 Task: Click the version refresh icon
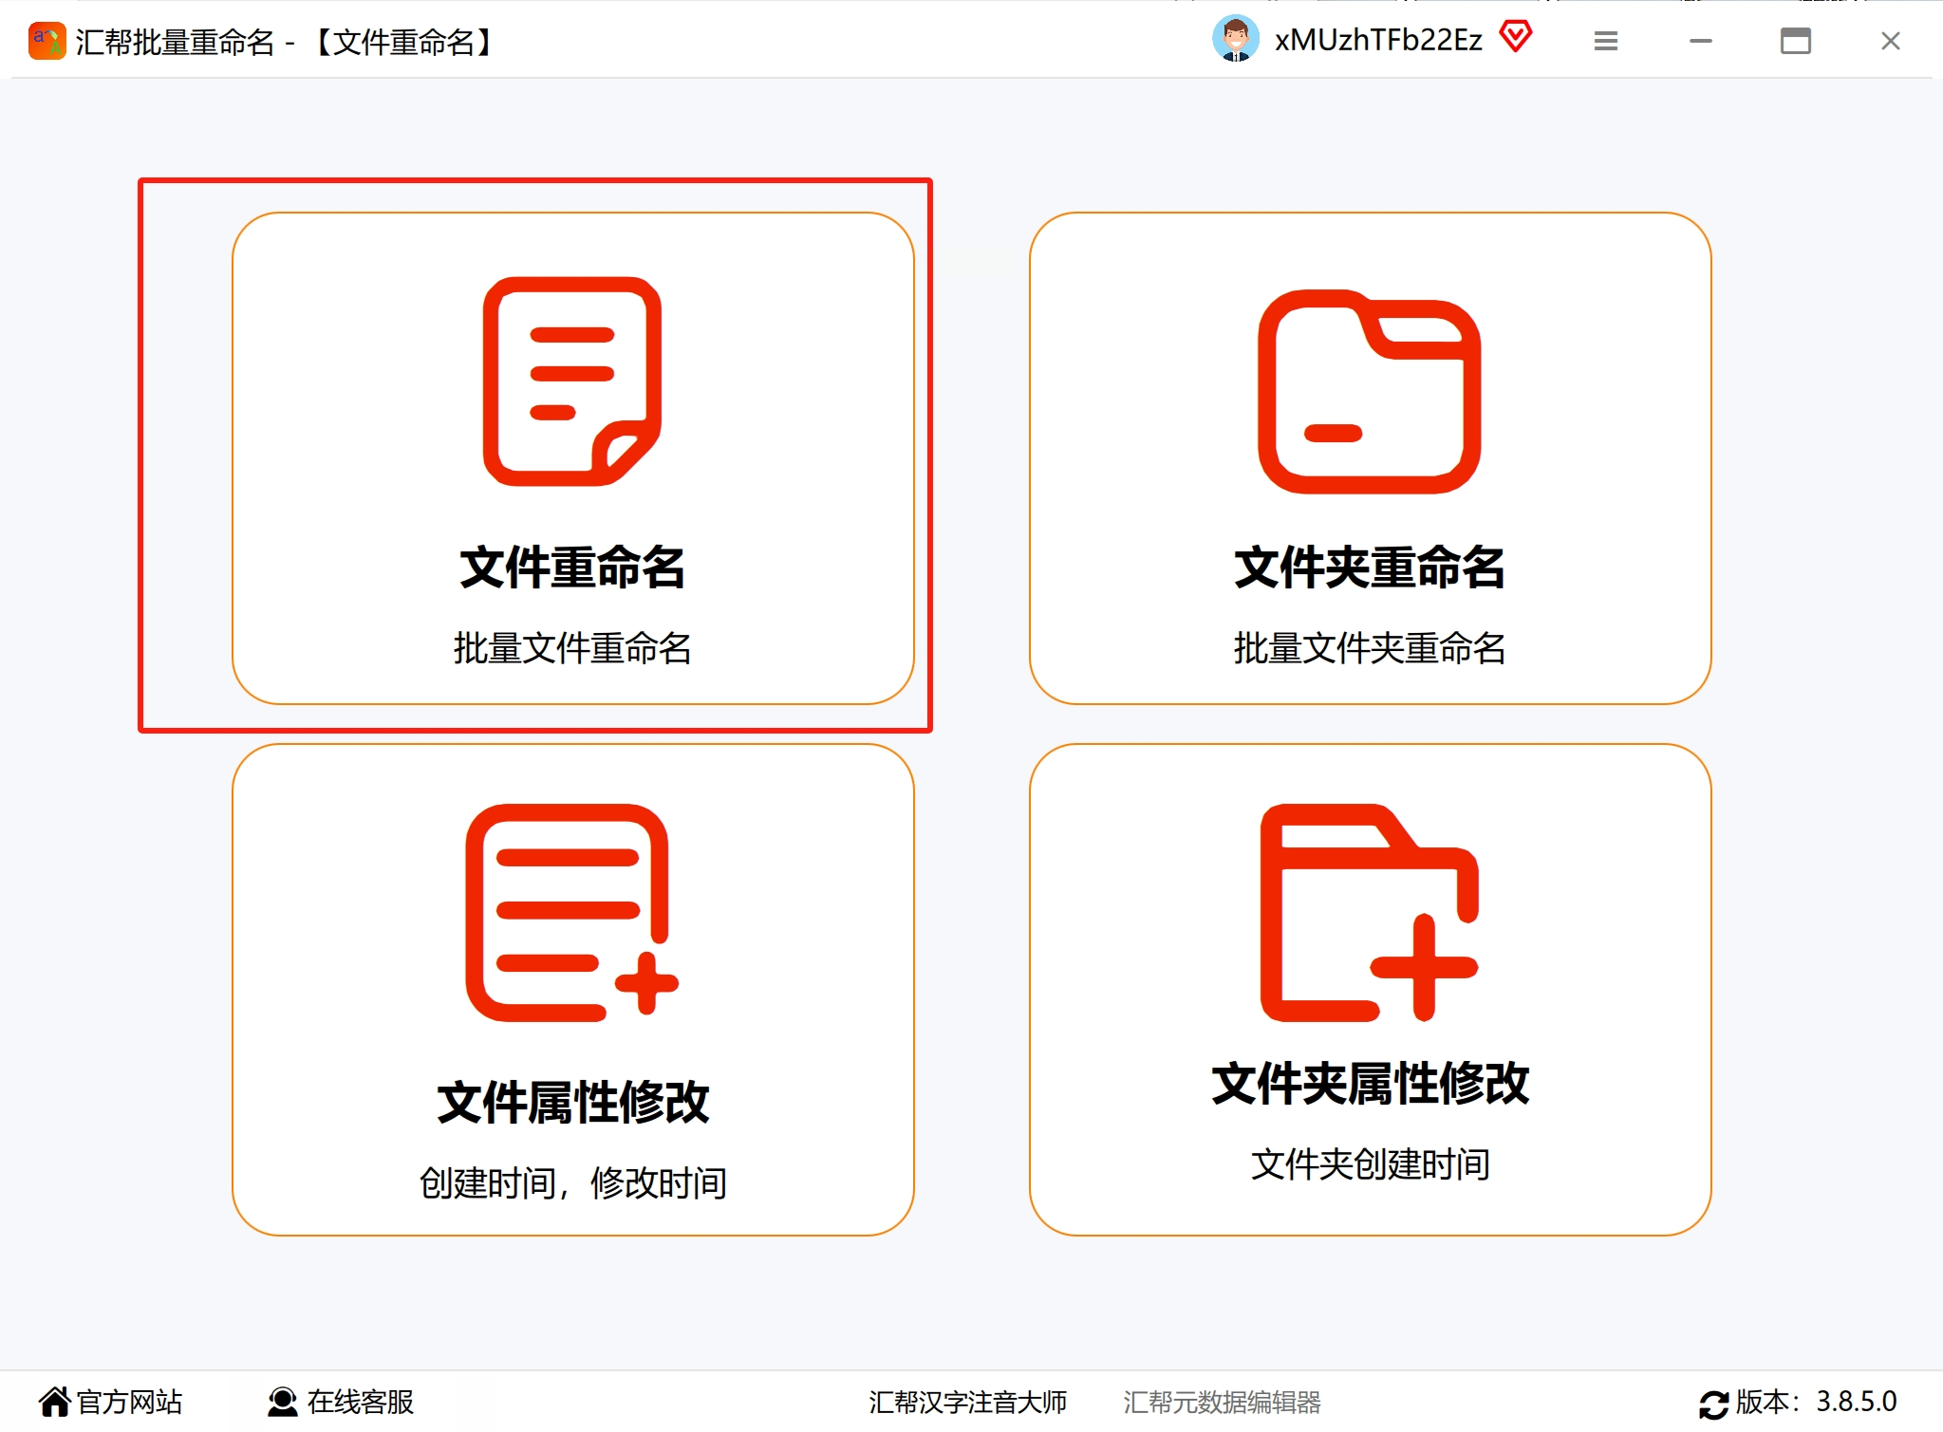pos(1712,1404)
